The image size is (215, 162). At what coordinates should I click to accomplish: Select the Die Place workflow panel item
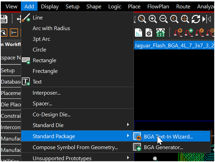tap(11, 104)
